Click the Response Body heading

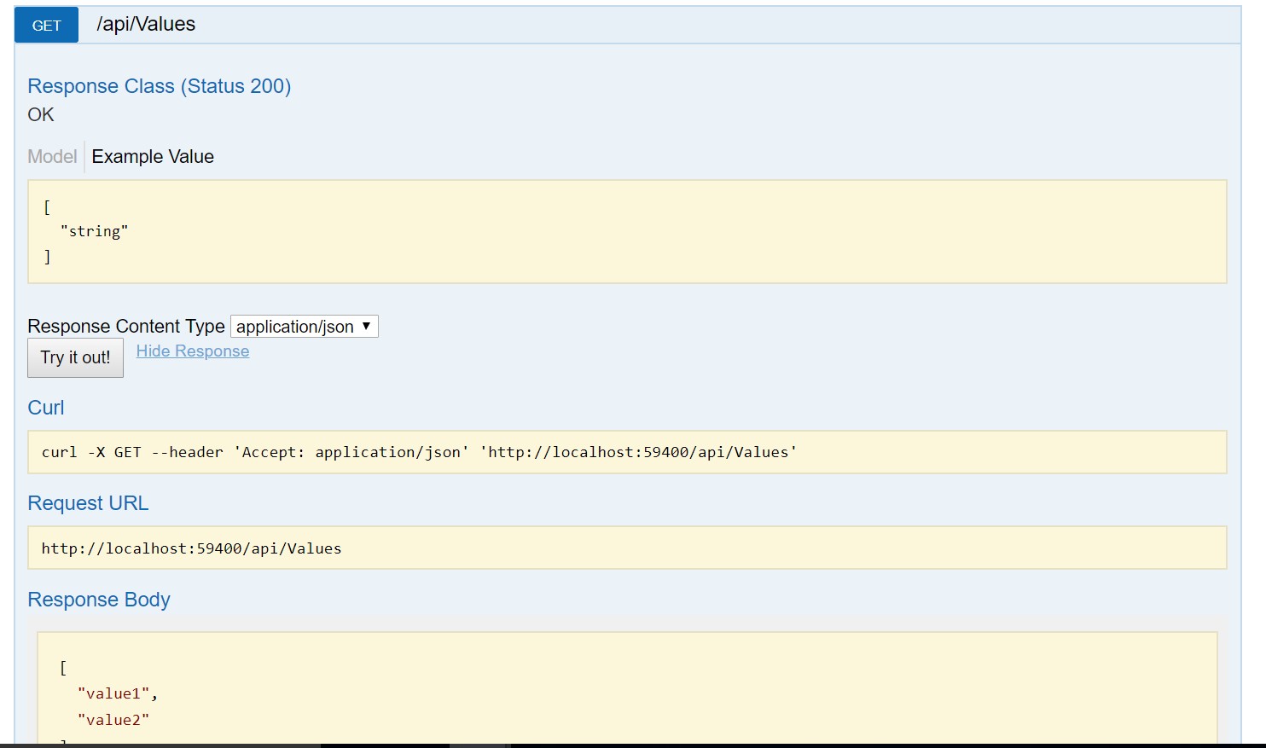(x=99, y=600)
